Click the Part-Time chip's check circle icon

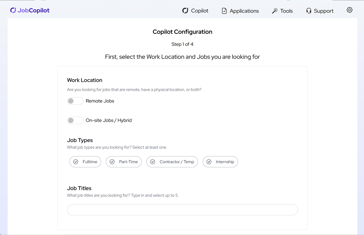tap(112, 162)
